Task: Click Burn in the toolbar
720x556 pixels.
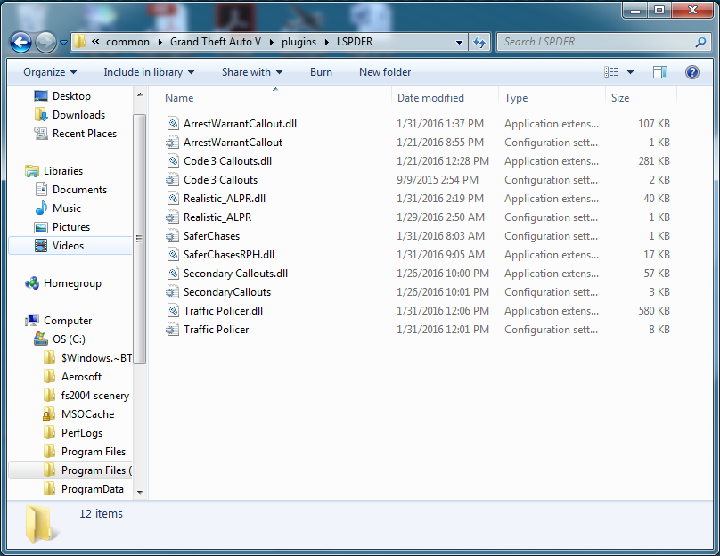Action: [x=321, y=72]
